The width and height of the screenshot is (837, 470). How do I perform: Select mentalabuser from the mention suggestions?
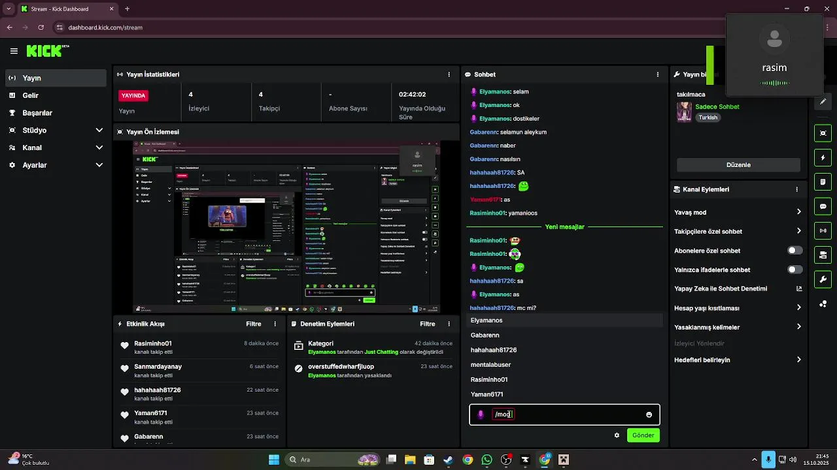(x=566, y=365)
